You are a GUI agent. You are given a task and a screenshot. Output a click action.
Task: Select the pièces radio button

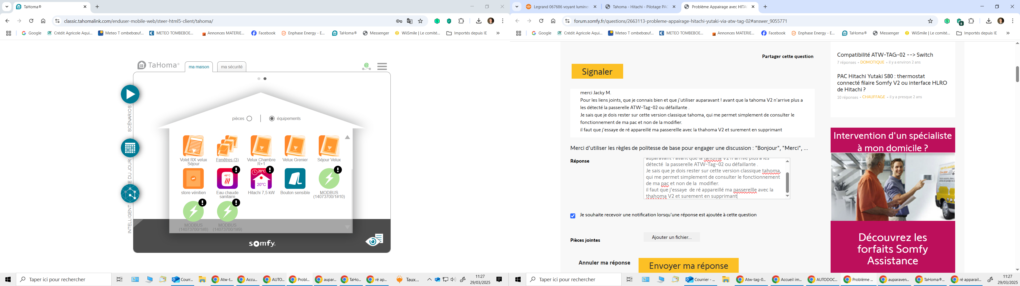249,119
